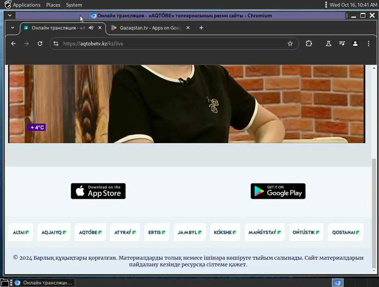Viewport: 379px width, 287px height.
Task: Open the window menu chevron in title bar
Action: pos(10,15)
